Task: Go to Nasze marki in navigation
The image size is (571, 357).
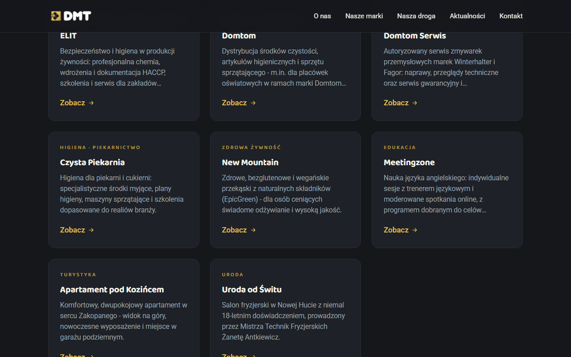Action: (364, 16)
